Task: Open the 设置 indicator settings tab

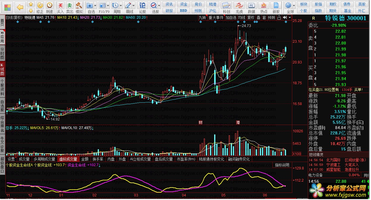Action: [x=11, y=159]
